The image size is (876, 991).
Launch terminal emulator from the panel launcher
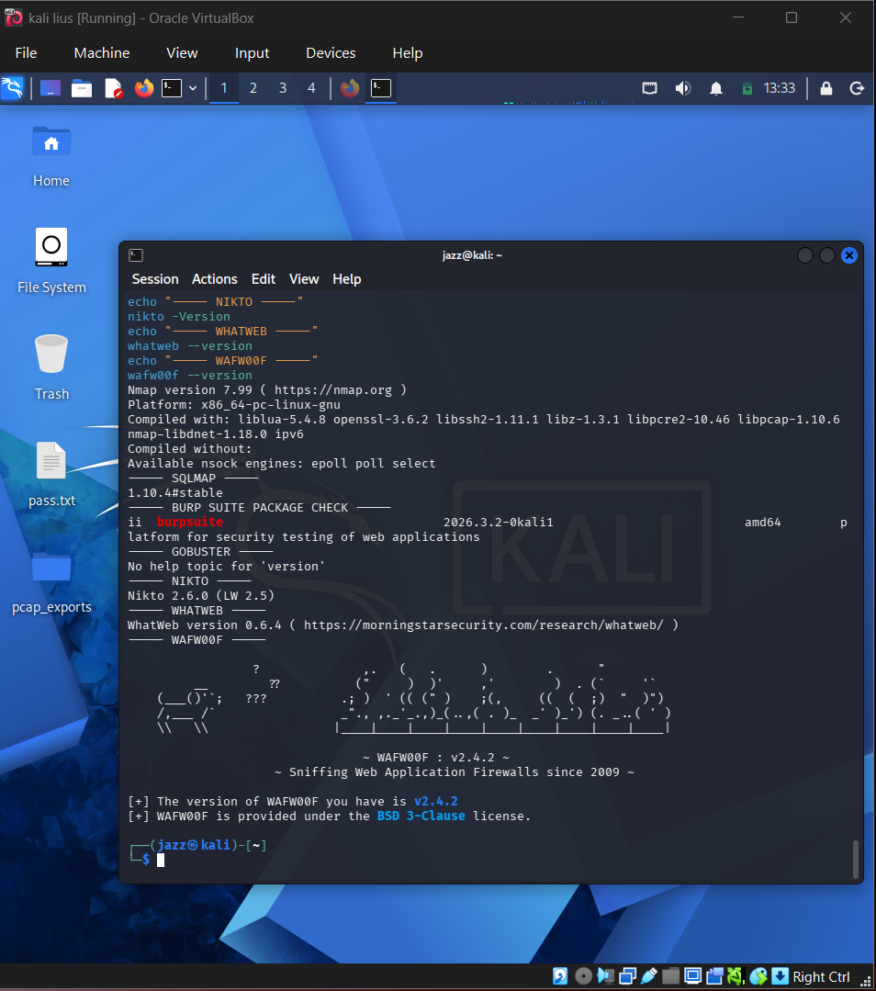(172, 88)
